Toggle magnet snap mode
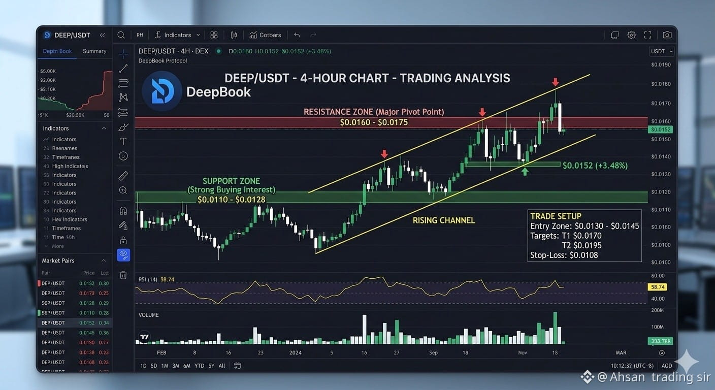 tap(123, 210)
